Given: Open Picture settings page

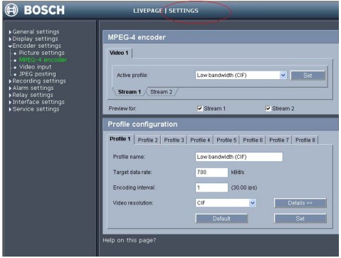Looking at the screenshot, I should coord(41,53).
